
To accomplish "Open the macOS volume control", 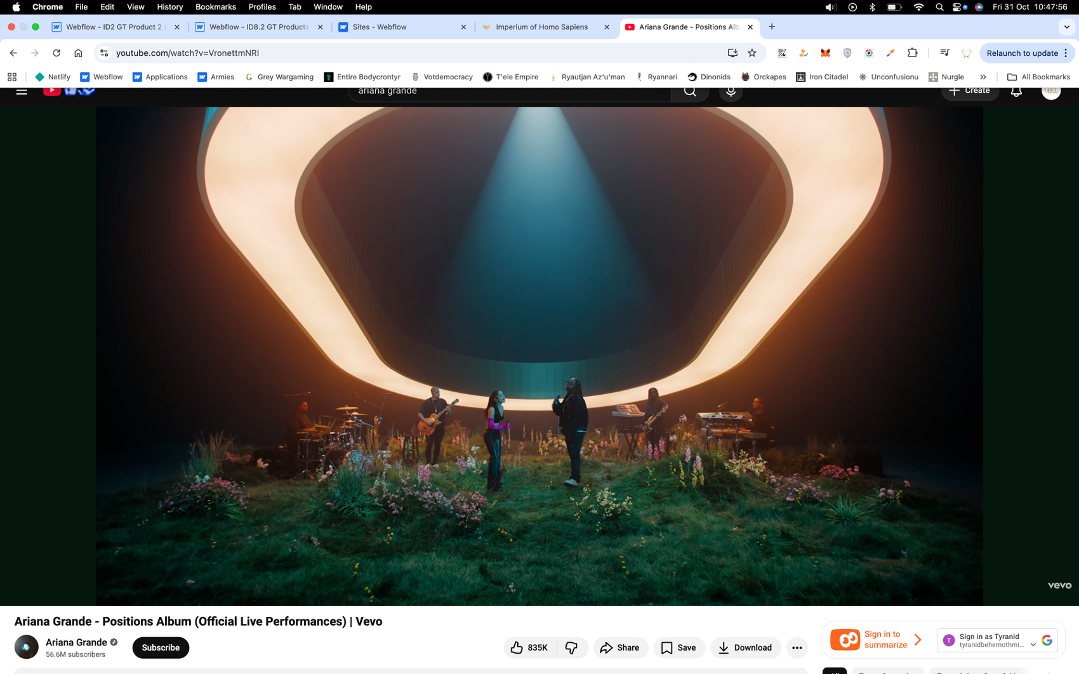I will 830,7.
